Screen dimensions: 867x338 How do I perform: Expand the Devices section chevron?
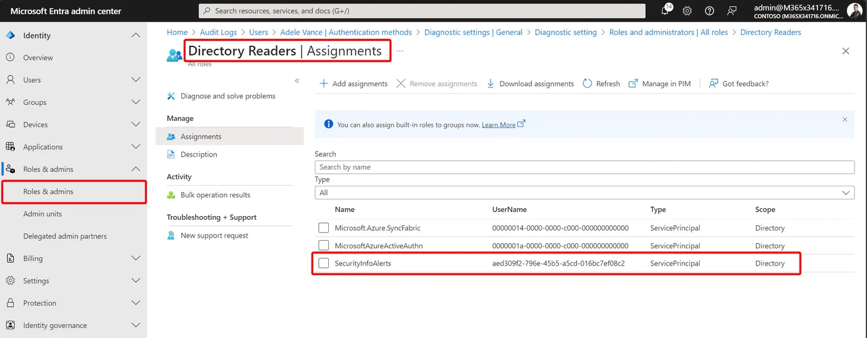point(136,124)
